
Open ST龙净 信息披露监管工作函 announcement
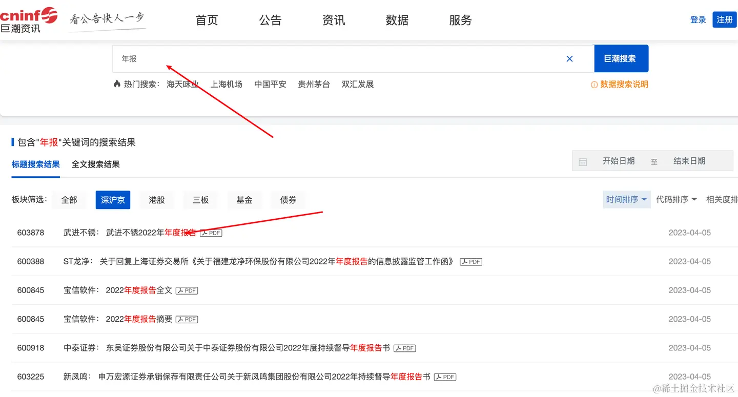click(277, 261)
